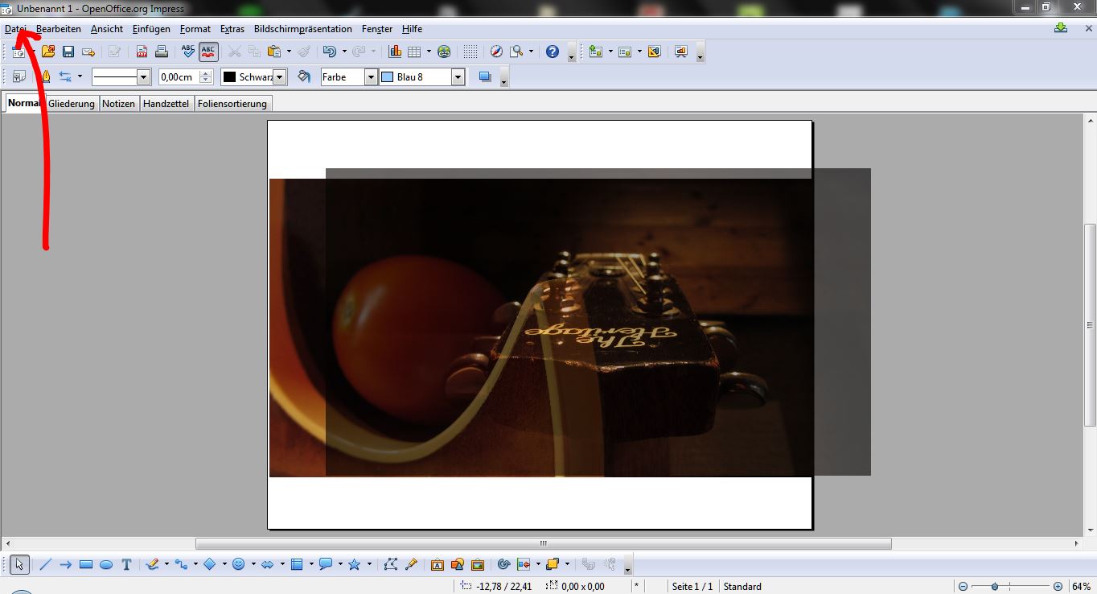The height and width of the screenshot is (594, 1097).
Task: Insert a table with the table icon
Action: [x=414, y=52]
